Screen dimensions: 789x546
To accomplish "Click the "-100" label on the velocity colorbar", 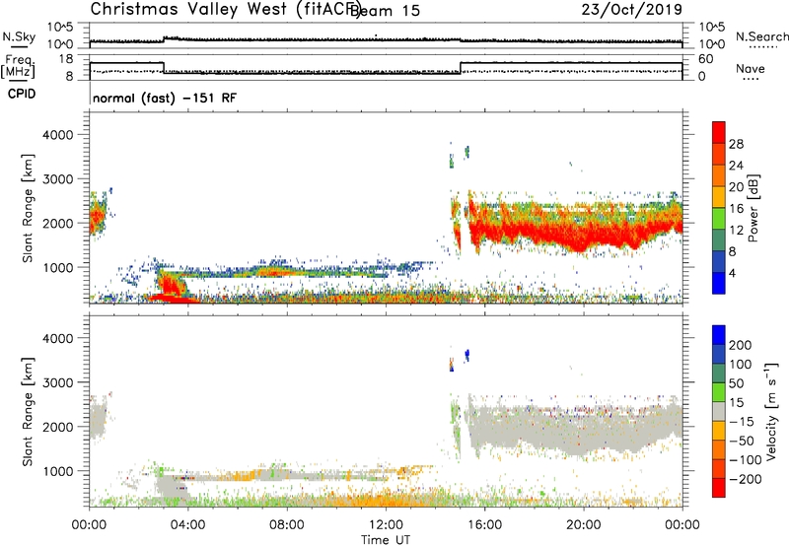I will coord(746,460).
